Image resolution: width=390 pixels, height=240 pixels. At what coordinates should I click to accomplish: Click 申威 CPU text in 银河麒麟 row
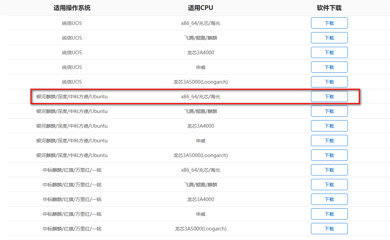tap(200, 141)
